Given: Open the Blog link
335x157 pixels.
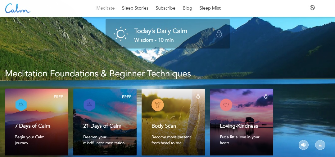Looking at the screenshot, I should point(187,8).
